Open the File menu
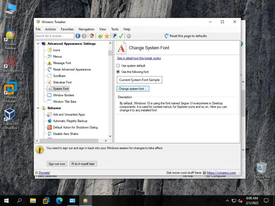 pyautogui.click(x=38, y=29)
